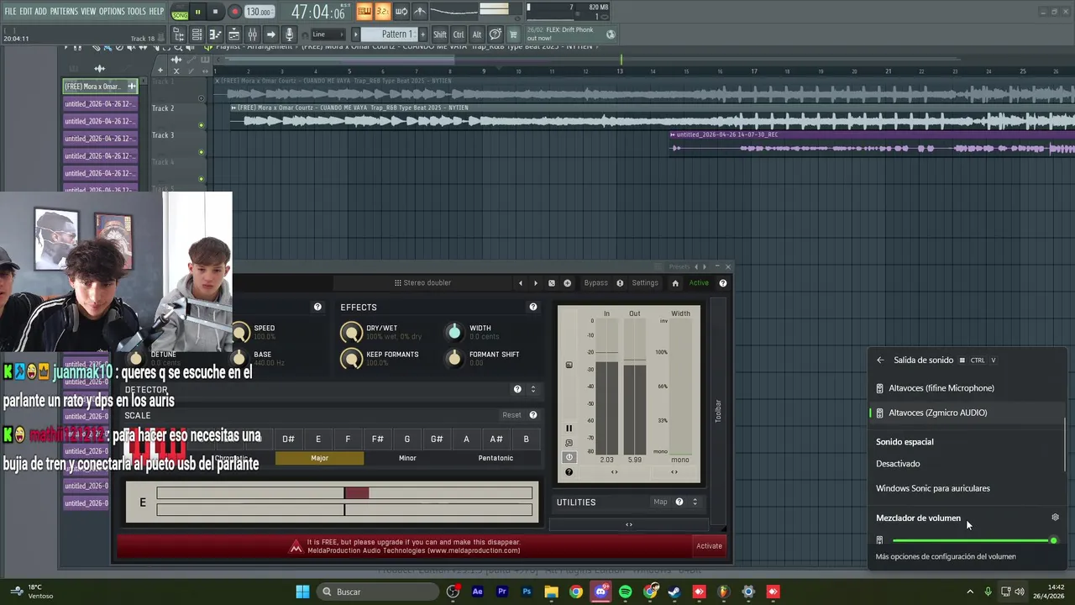Open the Line snap dropdown

[x=328, y=34]
